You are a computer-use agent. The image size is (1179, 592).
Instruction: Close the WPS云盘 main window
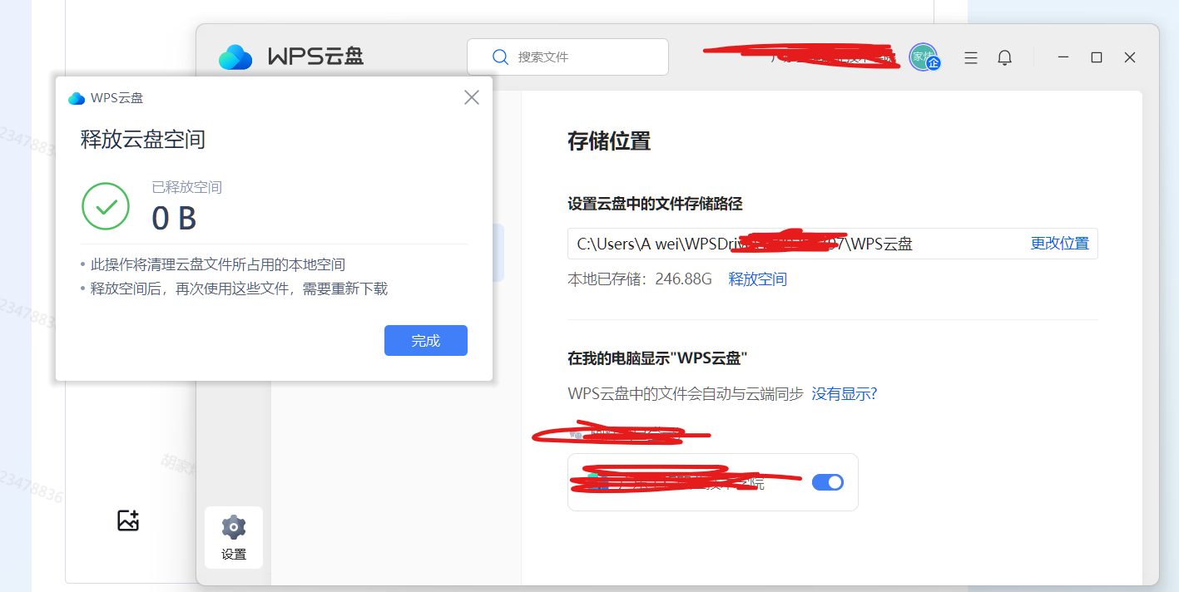[x=1130, y=57]
